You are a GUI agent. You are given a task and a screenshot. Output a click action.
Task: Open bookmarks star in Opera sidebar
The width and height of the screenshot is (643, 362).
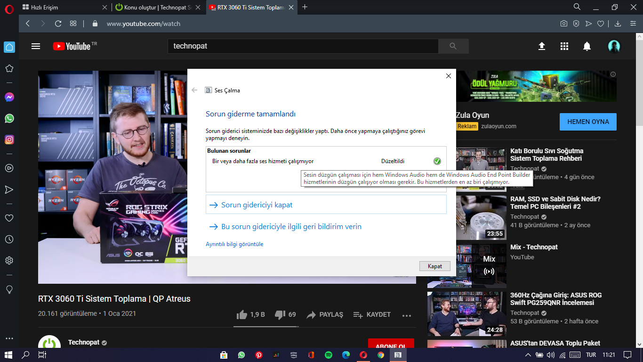click(x=9, y=68)
